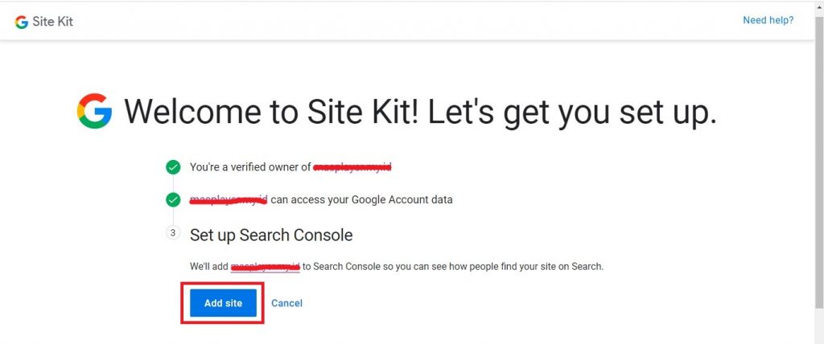Click 'You're a verified owner of' text

pos(251,167)
